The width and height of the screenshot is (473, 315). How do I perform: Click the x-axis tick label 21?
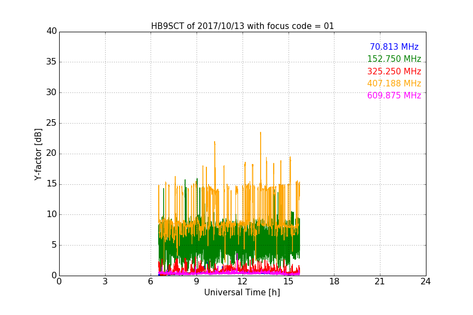click(x=380, y=282)
